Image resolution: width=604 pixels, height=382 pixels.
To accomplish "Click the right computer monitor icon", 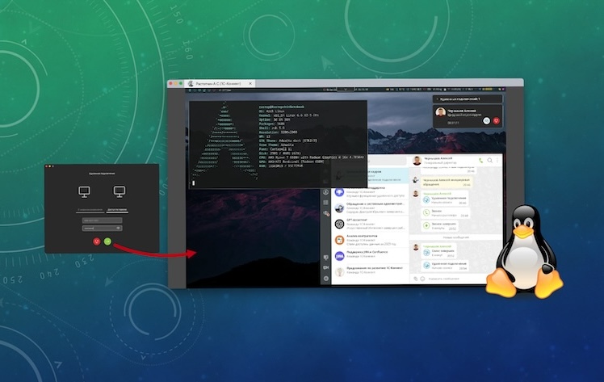I will (119, 192).
